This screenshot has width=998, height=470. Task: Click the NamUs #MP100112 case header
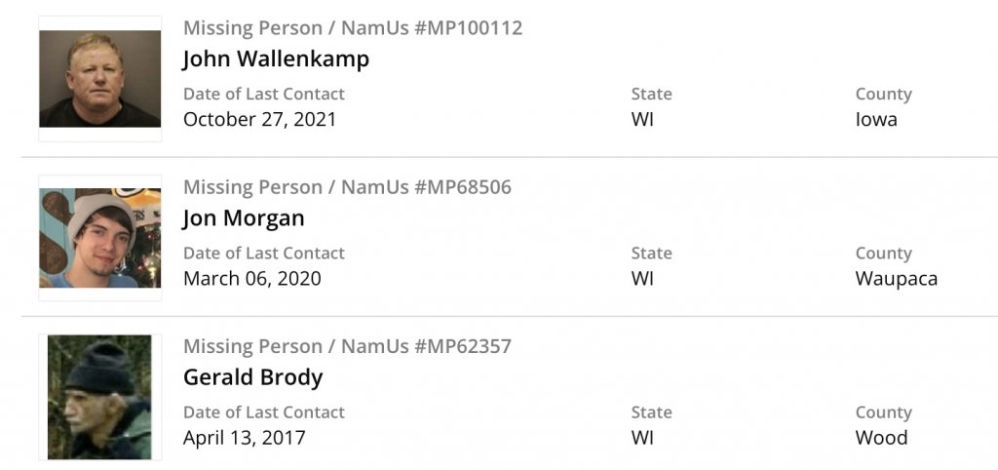(x=353, y=27)
